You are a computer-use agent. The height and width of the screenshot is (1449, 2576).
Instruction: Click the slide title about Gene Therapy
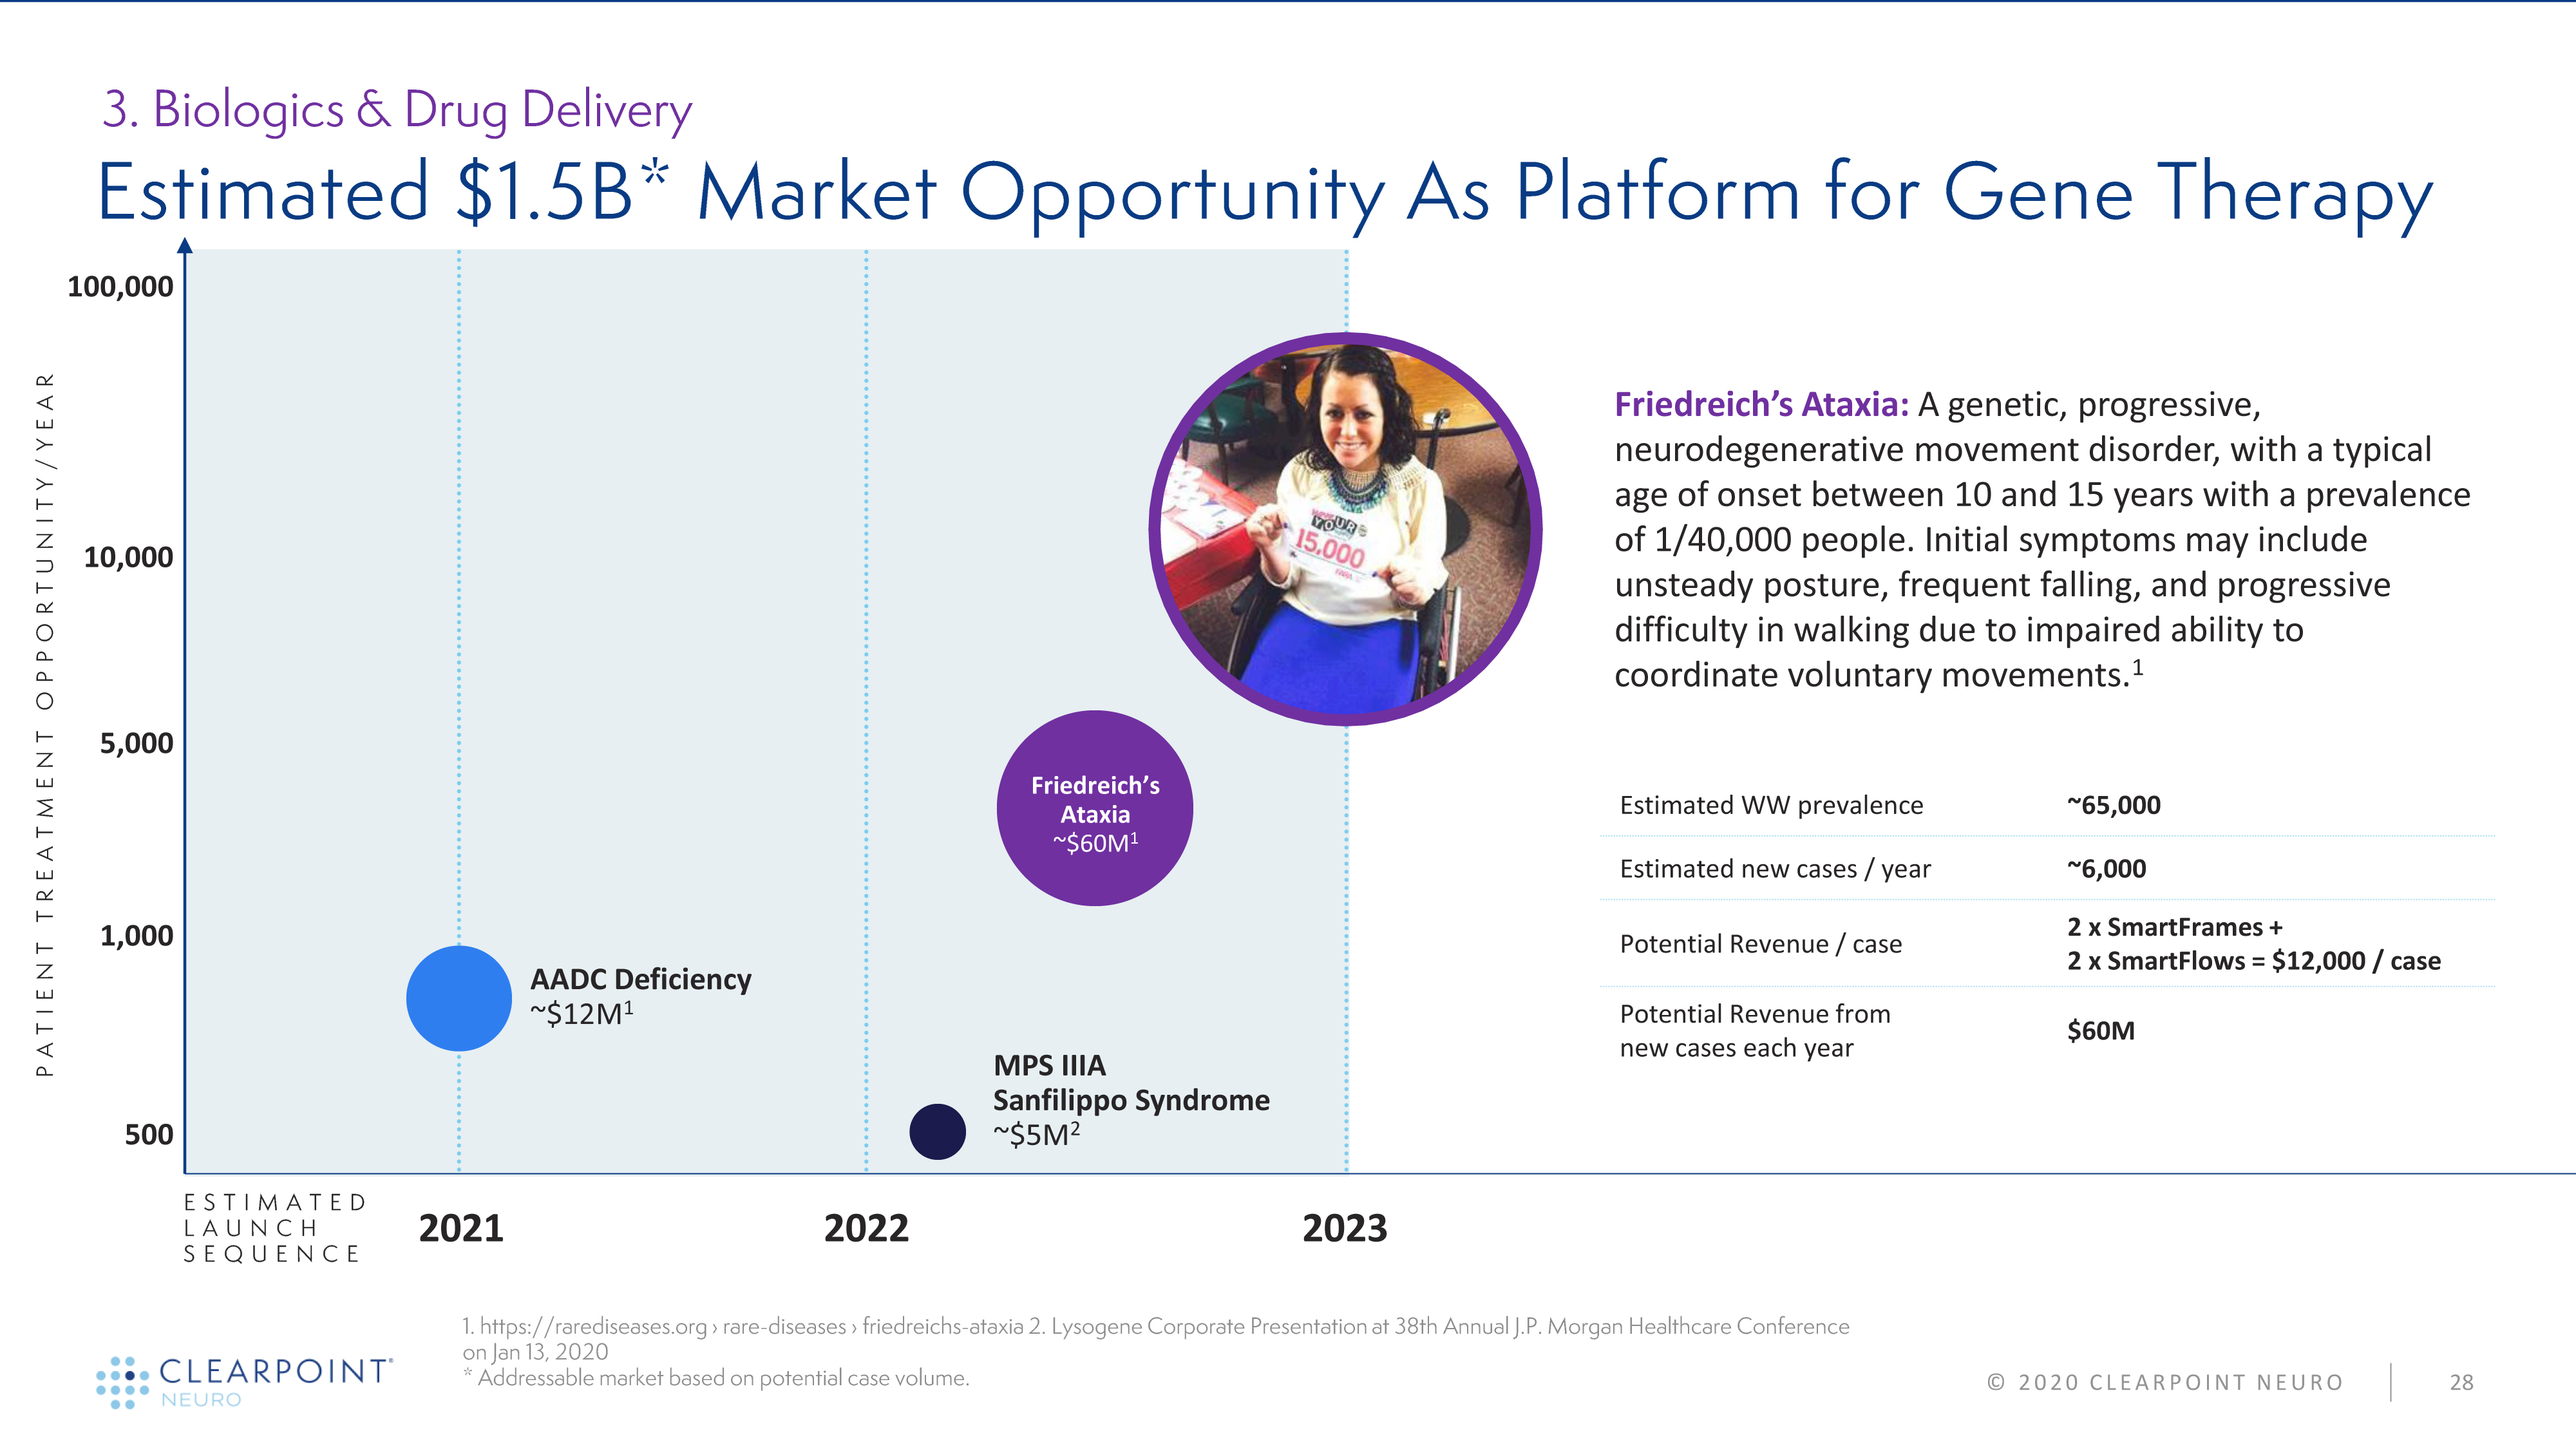pos(1264,193)
